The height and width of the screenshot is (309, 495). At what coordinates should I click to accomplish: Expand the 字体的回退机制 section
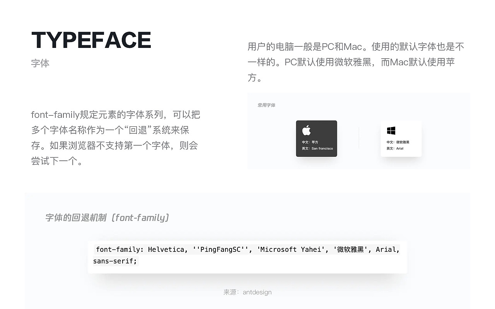pos(107,217)
